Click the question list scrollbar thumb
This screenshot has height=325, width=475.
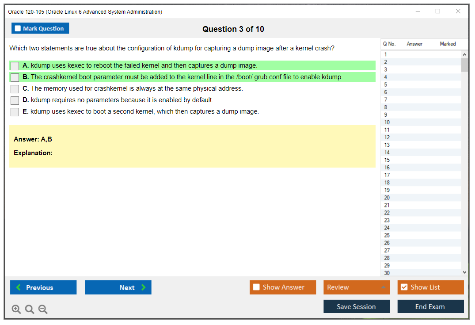pyautogui.click(x=464, y=64)
